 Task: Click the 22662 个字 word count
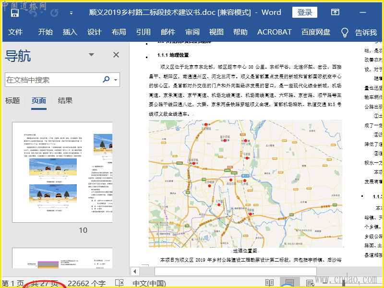[86, 283]
